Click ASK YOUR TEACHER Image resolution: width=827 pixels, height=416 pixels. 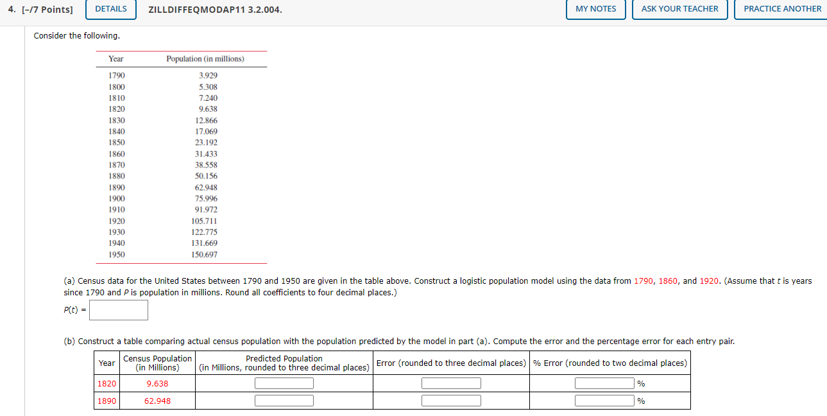[x=679, y=9]
